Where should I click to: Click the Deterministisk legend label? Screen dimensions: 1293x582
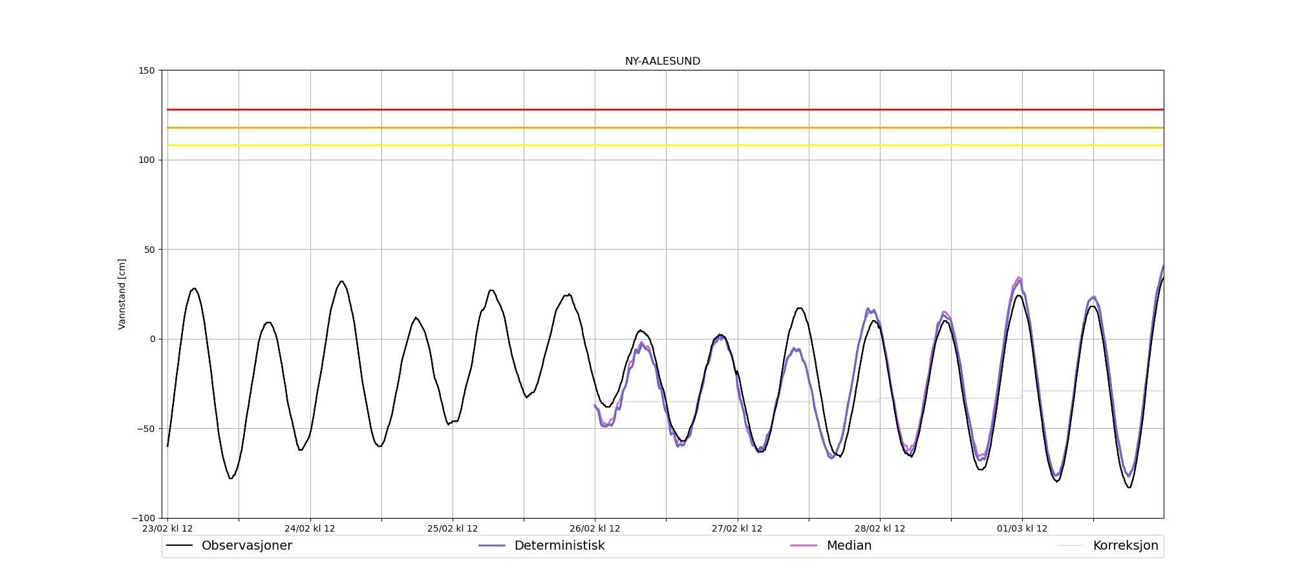coord(559,546)
